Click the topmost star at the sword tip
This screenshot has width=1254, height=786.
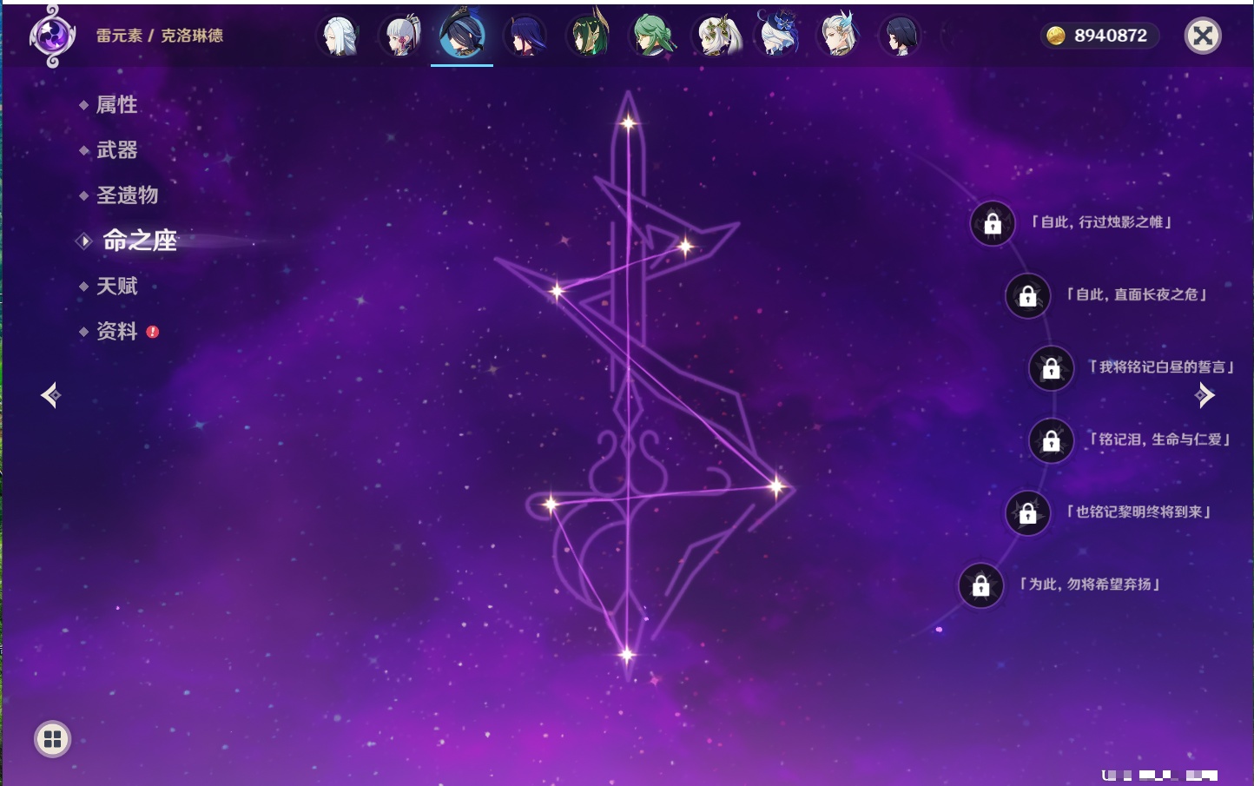click(628, 122)
